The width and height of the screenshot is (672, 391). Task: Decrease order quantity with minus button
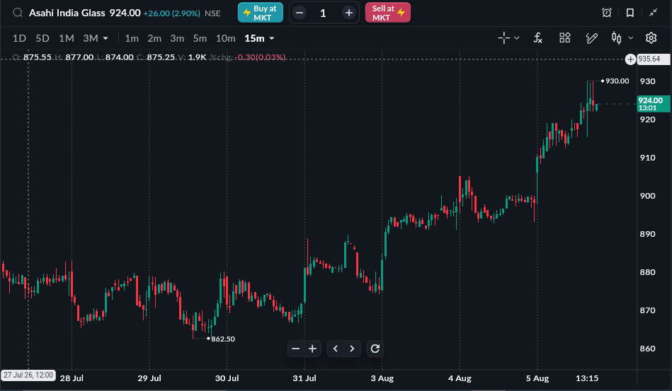[300, 13]
